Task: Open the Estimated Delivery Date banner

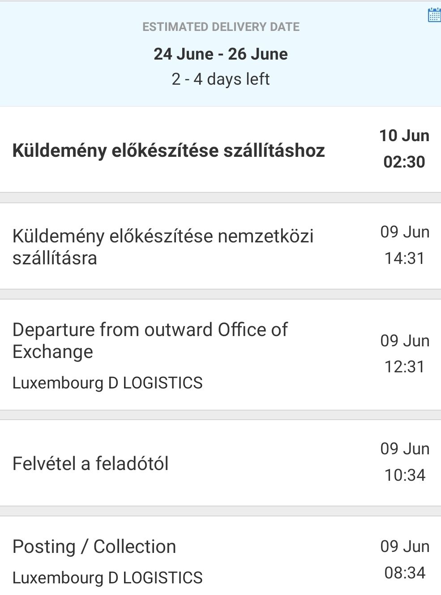Action: pos(220,54)
